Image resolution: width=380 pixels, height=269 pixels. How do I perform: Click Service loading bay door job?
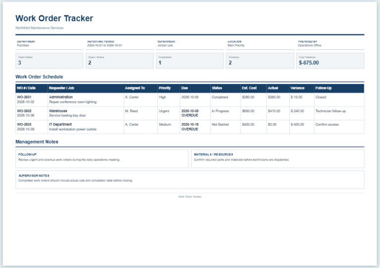point(68,116)
